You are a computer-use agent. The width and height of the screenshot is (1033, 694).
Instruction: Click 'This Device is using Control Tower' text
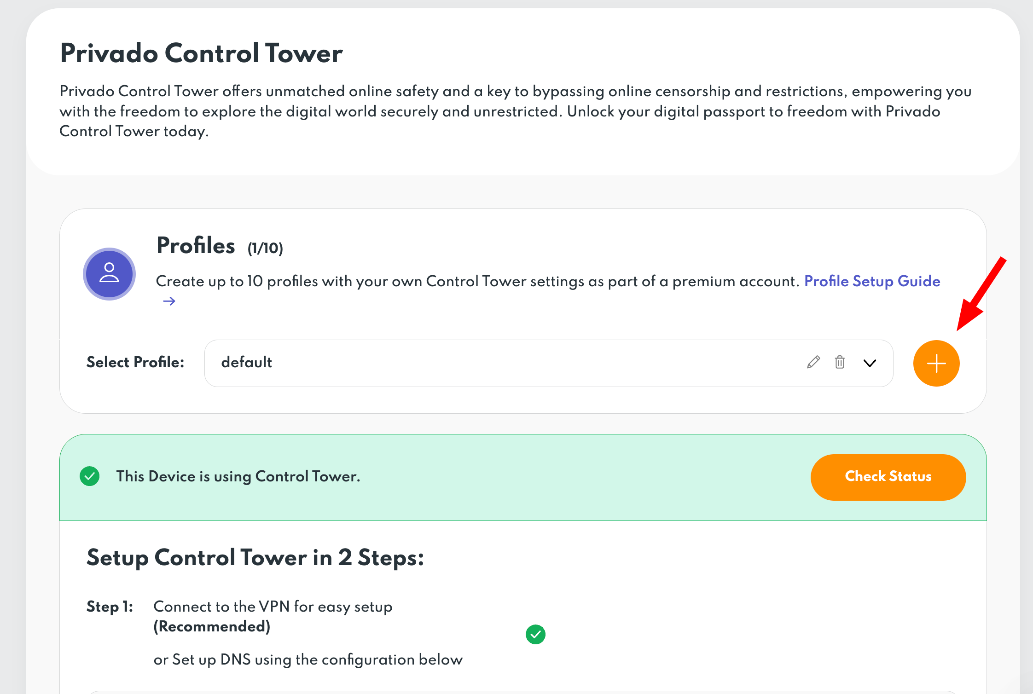point(238,476)
